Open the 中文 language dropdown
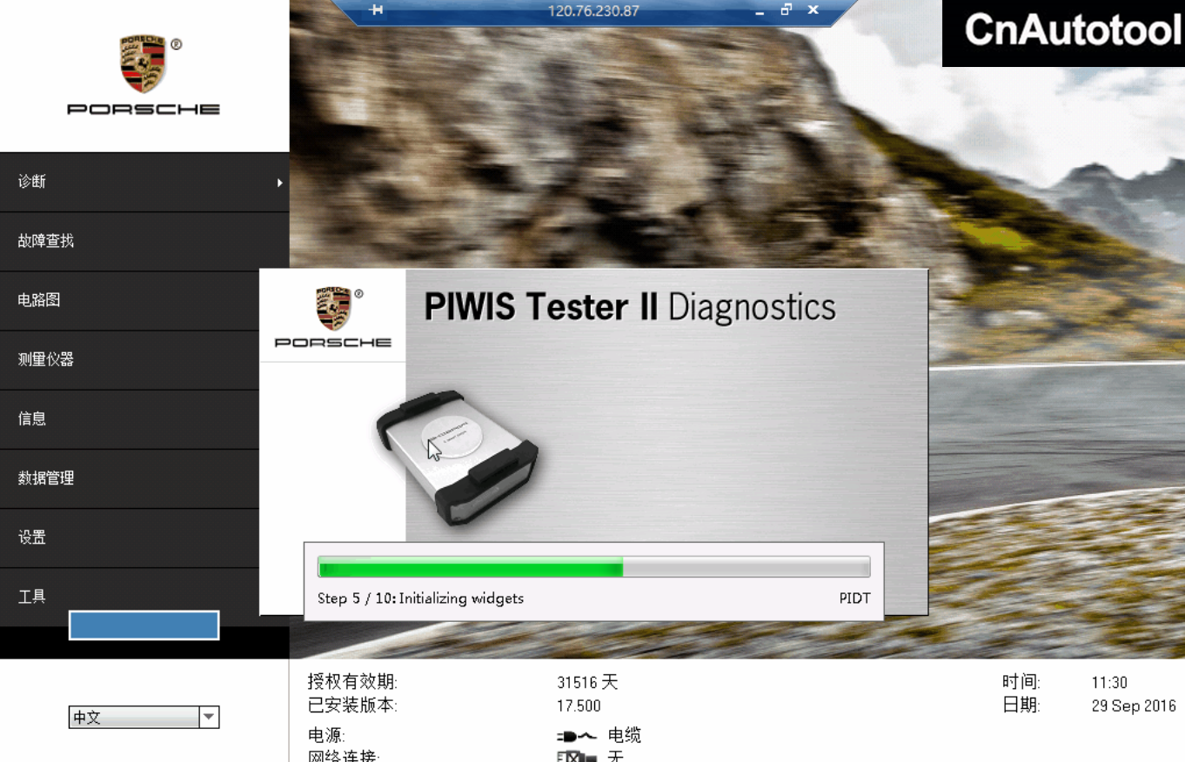Screen dimensions: 1185x762 pos(144,718)
